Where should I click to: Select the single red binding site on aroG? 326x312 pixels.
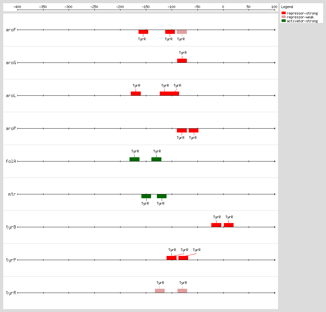click(182, 61)
